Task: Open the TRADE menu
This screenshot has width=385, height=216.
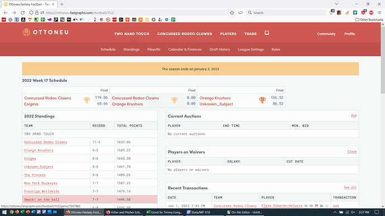Action: coord(251,34)
